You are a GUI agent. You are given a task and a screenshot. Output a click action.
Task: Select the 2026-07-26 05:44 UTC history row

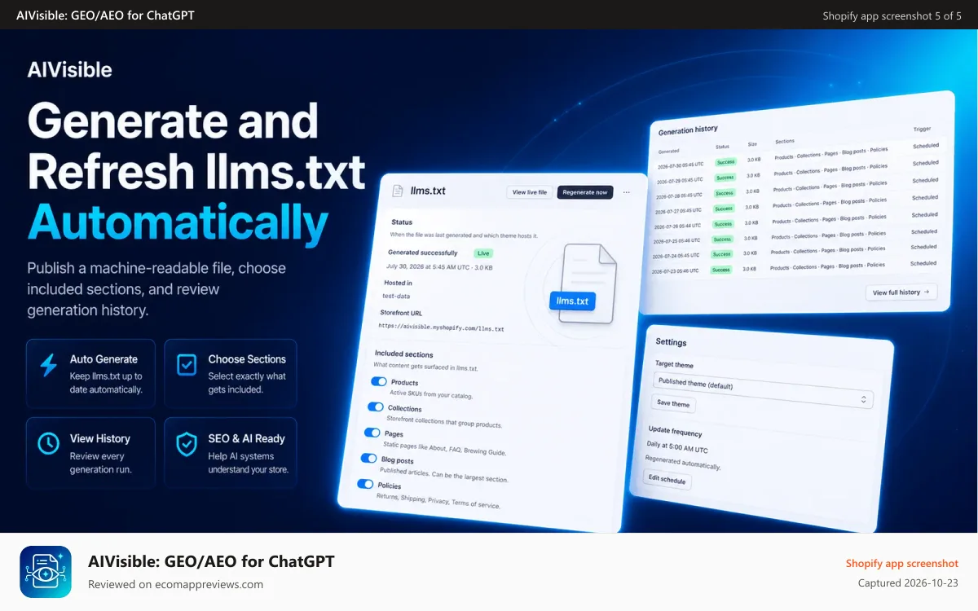[x=795, y=222]
